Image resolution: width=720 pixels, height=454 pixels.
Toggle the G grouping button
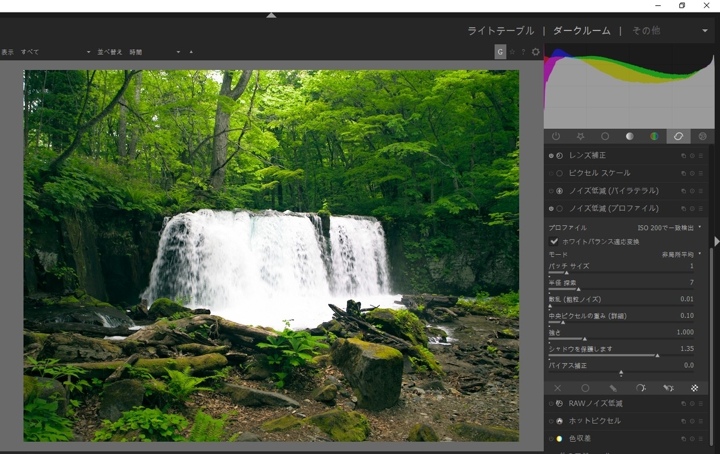click(500, 52)
